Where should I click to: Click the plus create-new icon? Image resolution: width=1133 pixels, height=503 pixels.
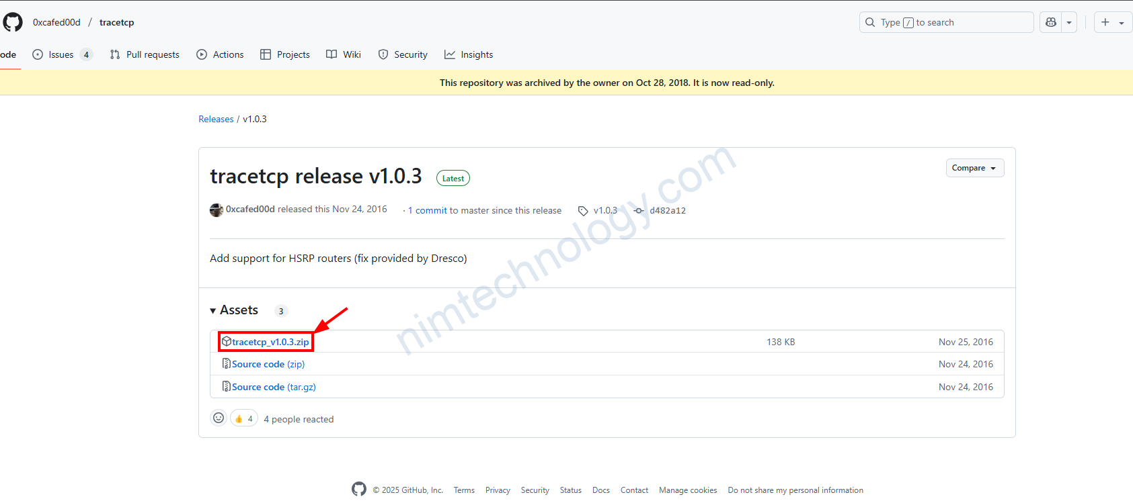(1105, 22)
